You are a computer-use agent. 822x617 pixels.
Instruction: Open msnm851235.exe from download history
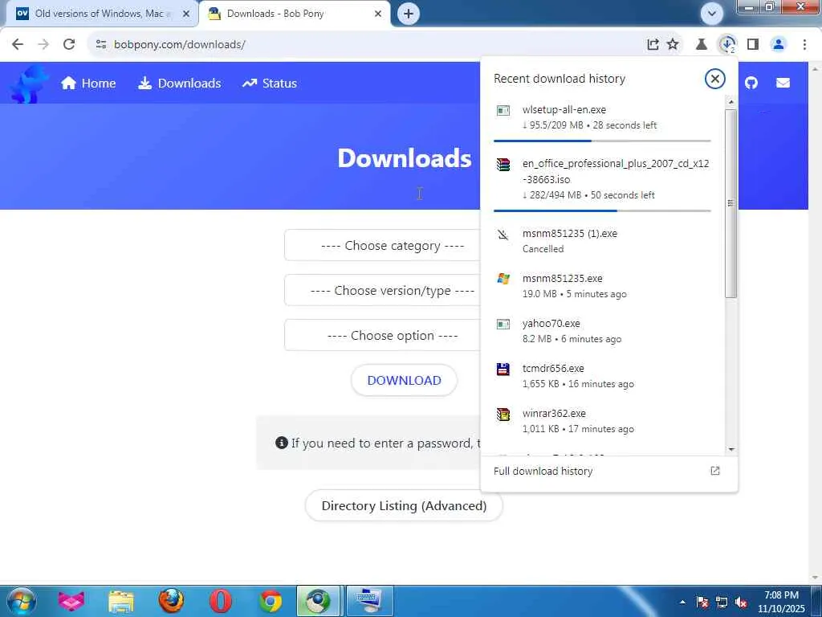pos(602,286)
